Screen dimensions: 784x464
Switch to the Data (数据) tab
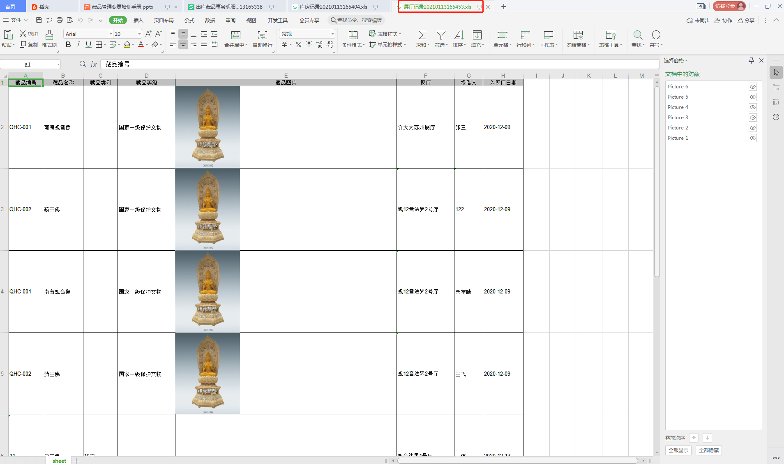(210, 20)
